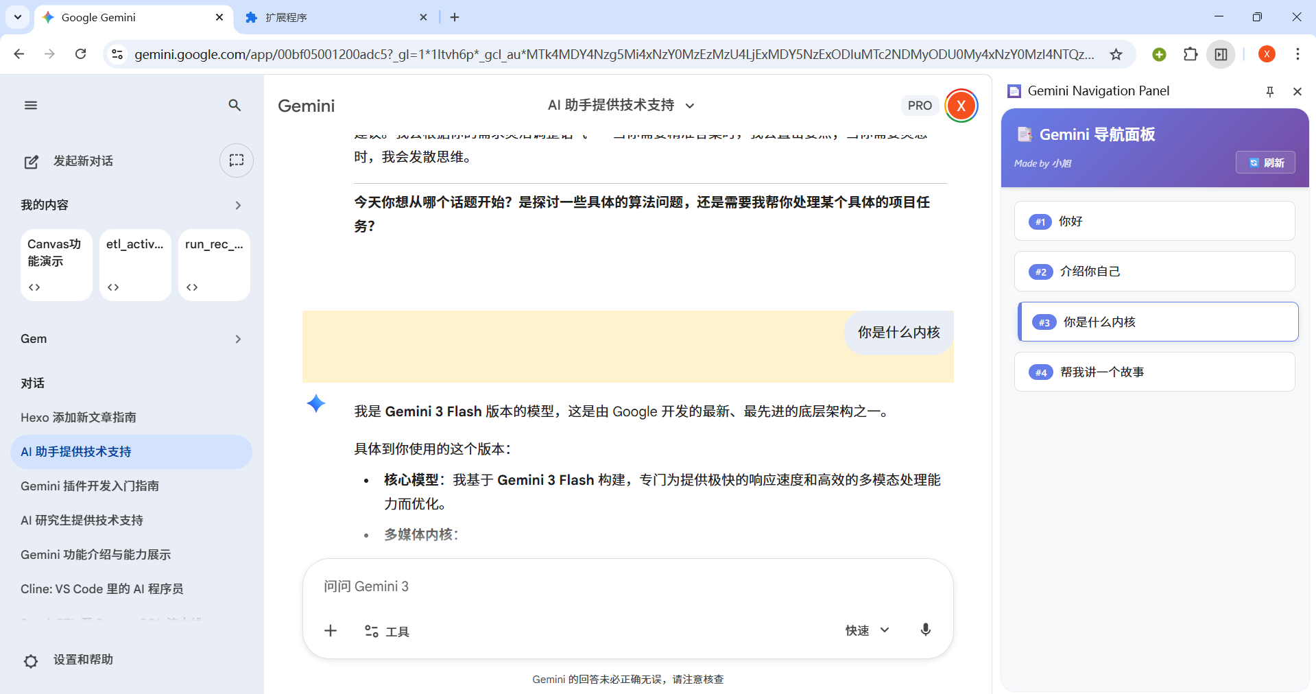1316x694 pixels.
Task: Click the 问问 Gemini 3 input field
Action: (617, 586)
